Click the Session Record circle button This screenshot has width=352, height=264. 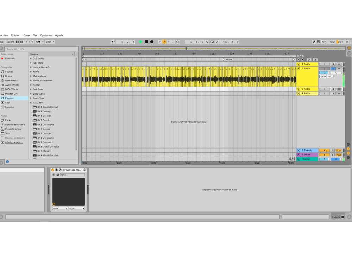coord(177,42)
